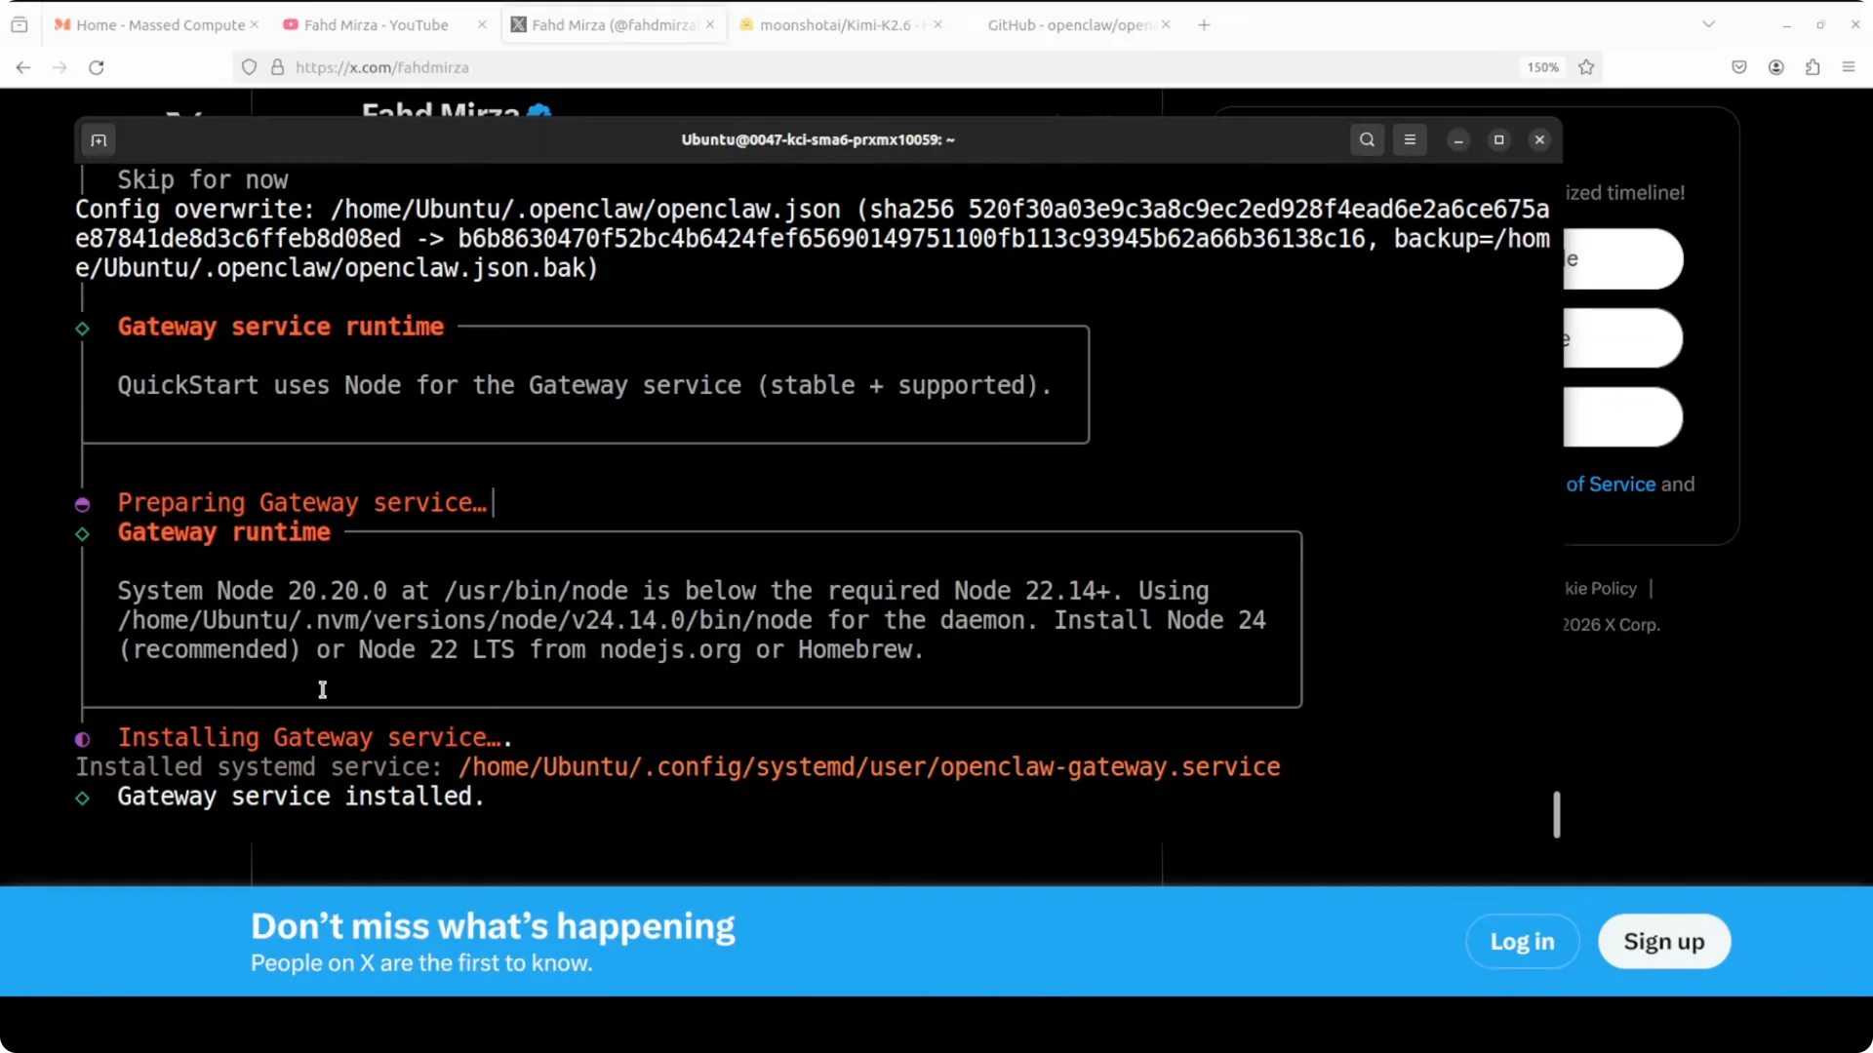Close the Home - Massed Compute tab
Image resolution: width=1873 pixels, height=1053 pixels.
click(254, 24)
